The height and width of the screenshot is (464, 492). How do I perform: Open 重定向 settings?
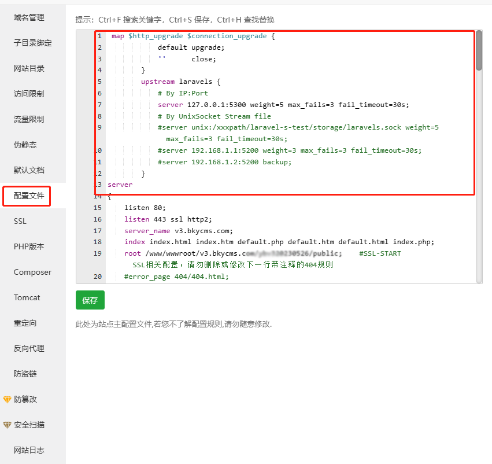point(25,323)
